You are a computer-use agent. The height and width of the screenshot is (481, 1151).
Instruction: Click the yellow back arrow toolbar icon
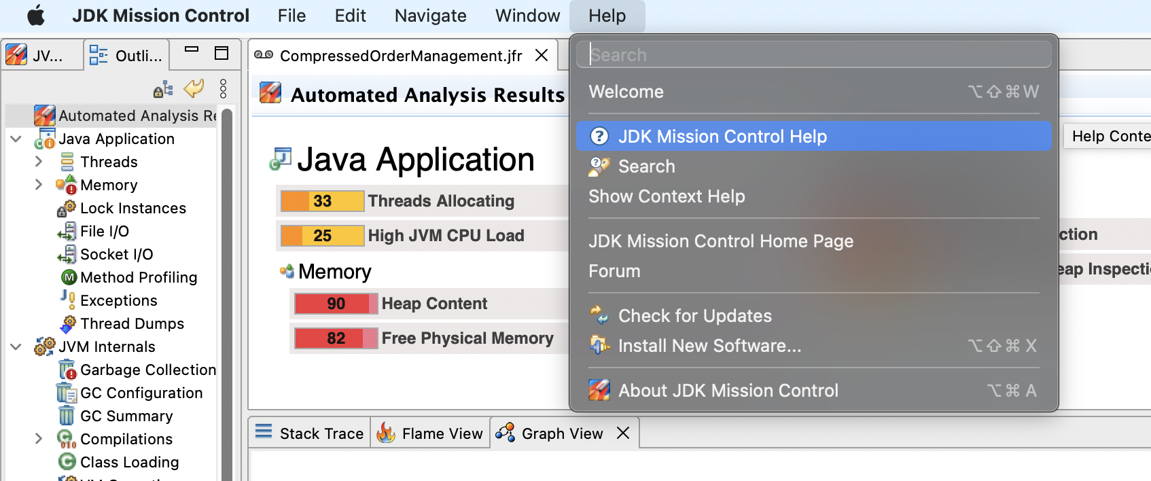point(194,88)
